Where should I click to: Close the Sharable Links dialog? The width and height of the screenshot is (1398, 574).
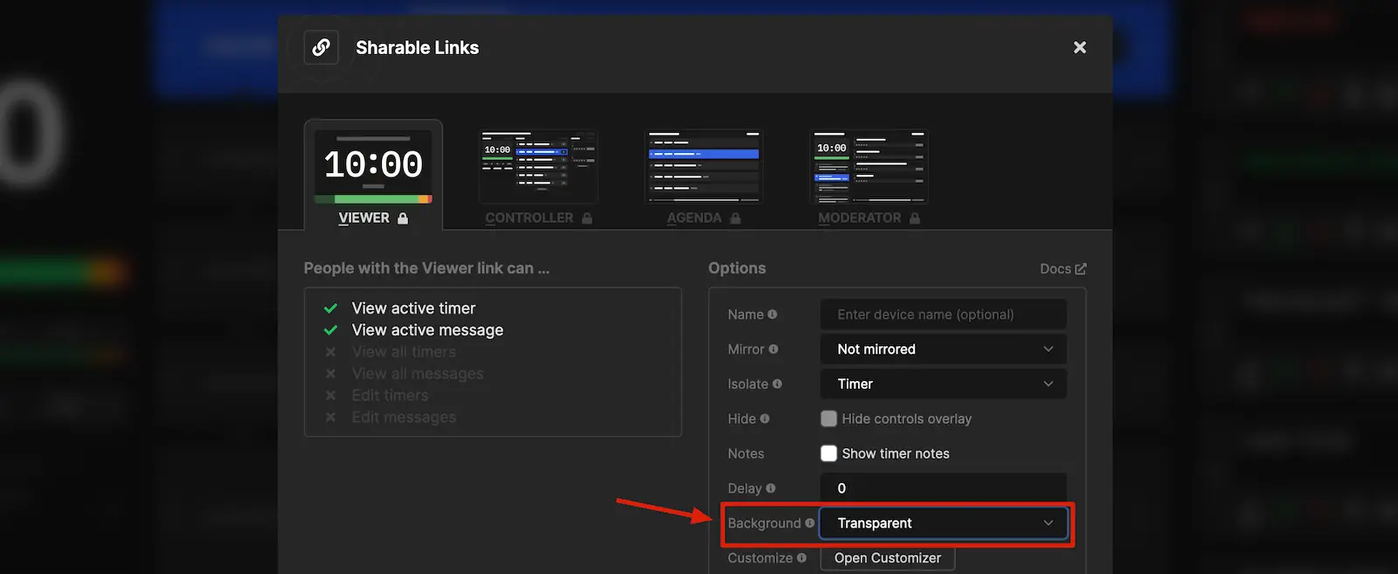[1080, 47]
